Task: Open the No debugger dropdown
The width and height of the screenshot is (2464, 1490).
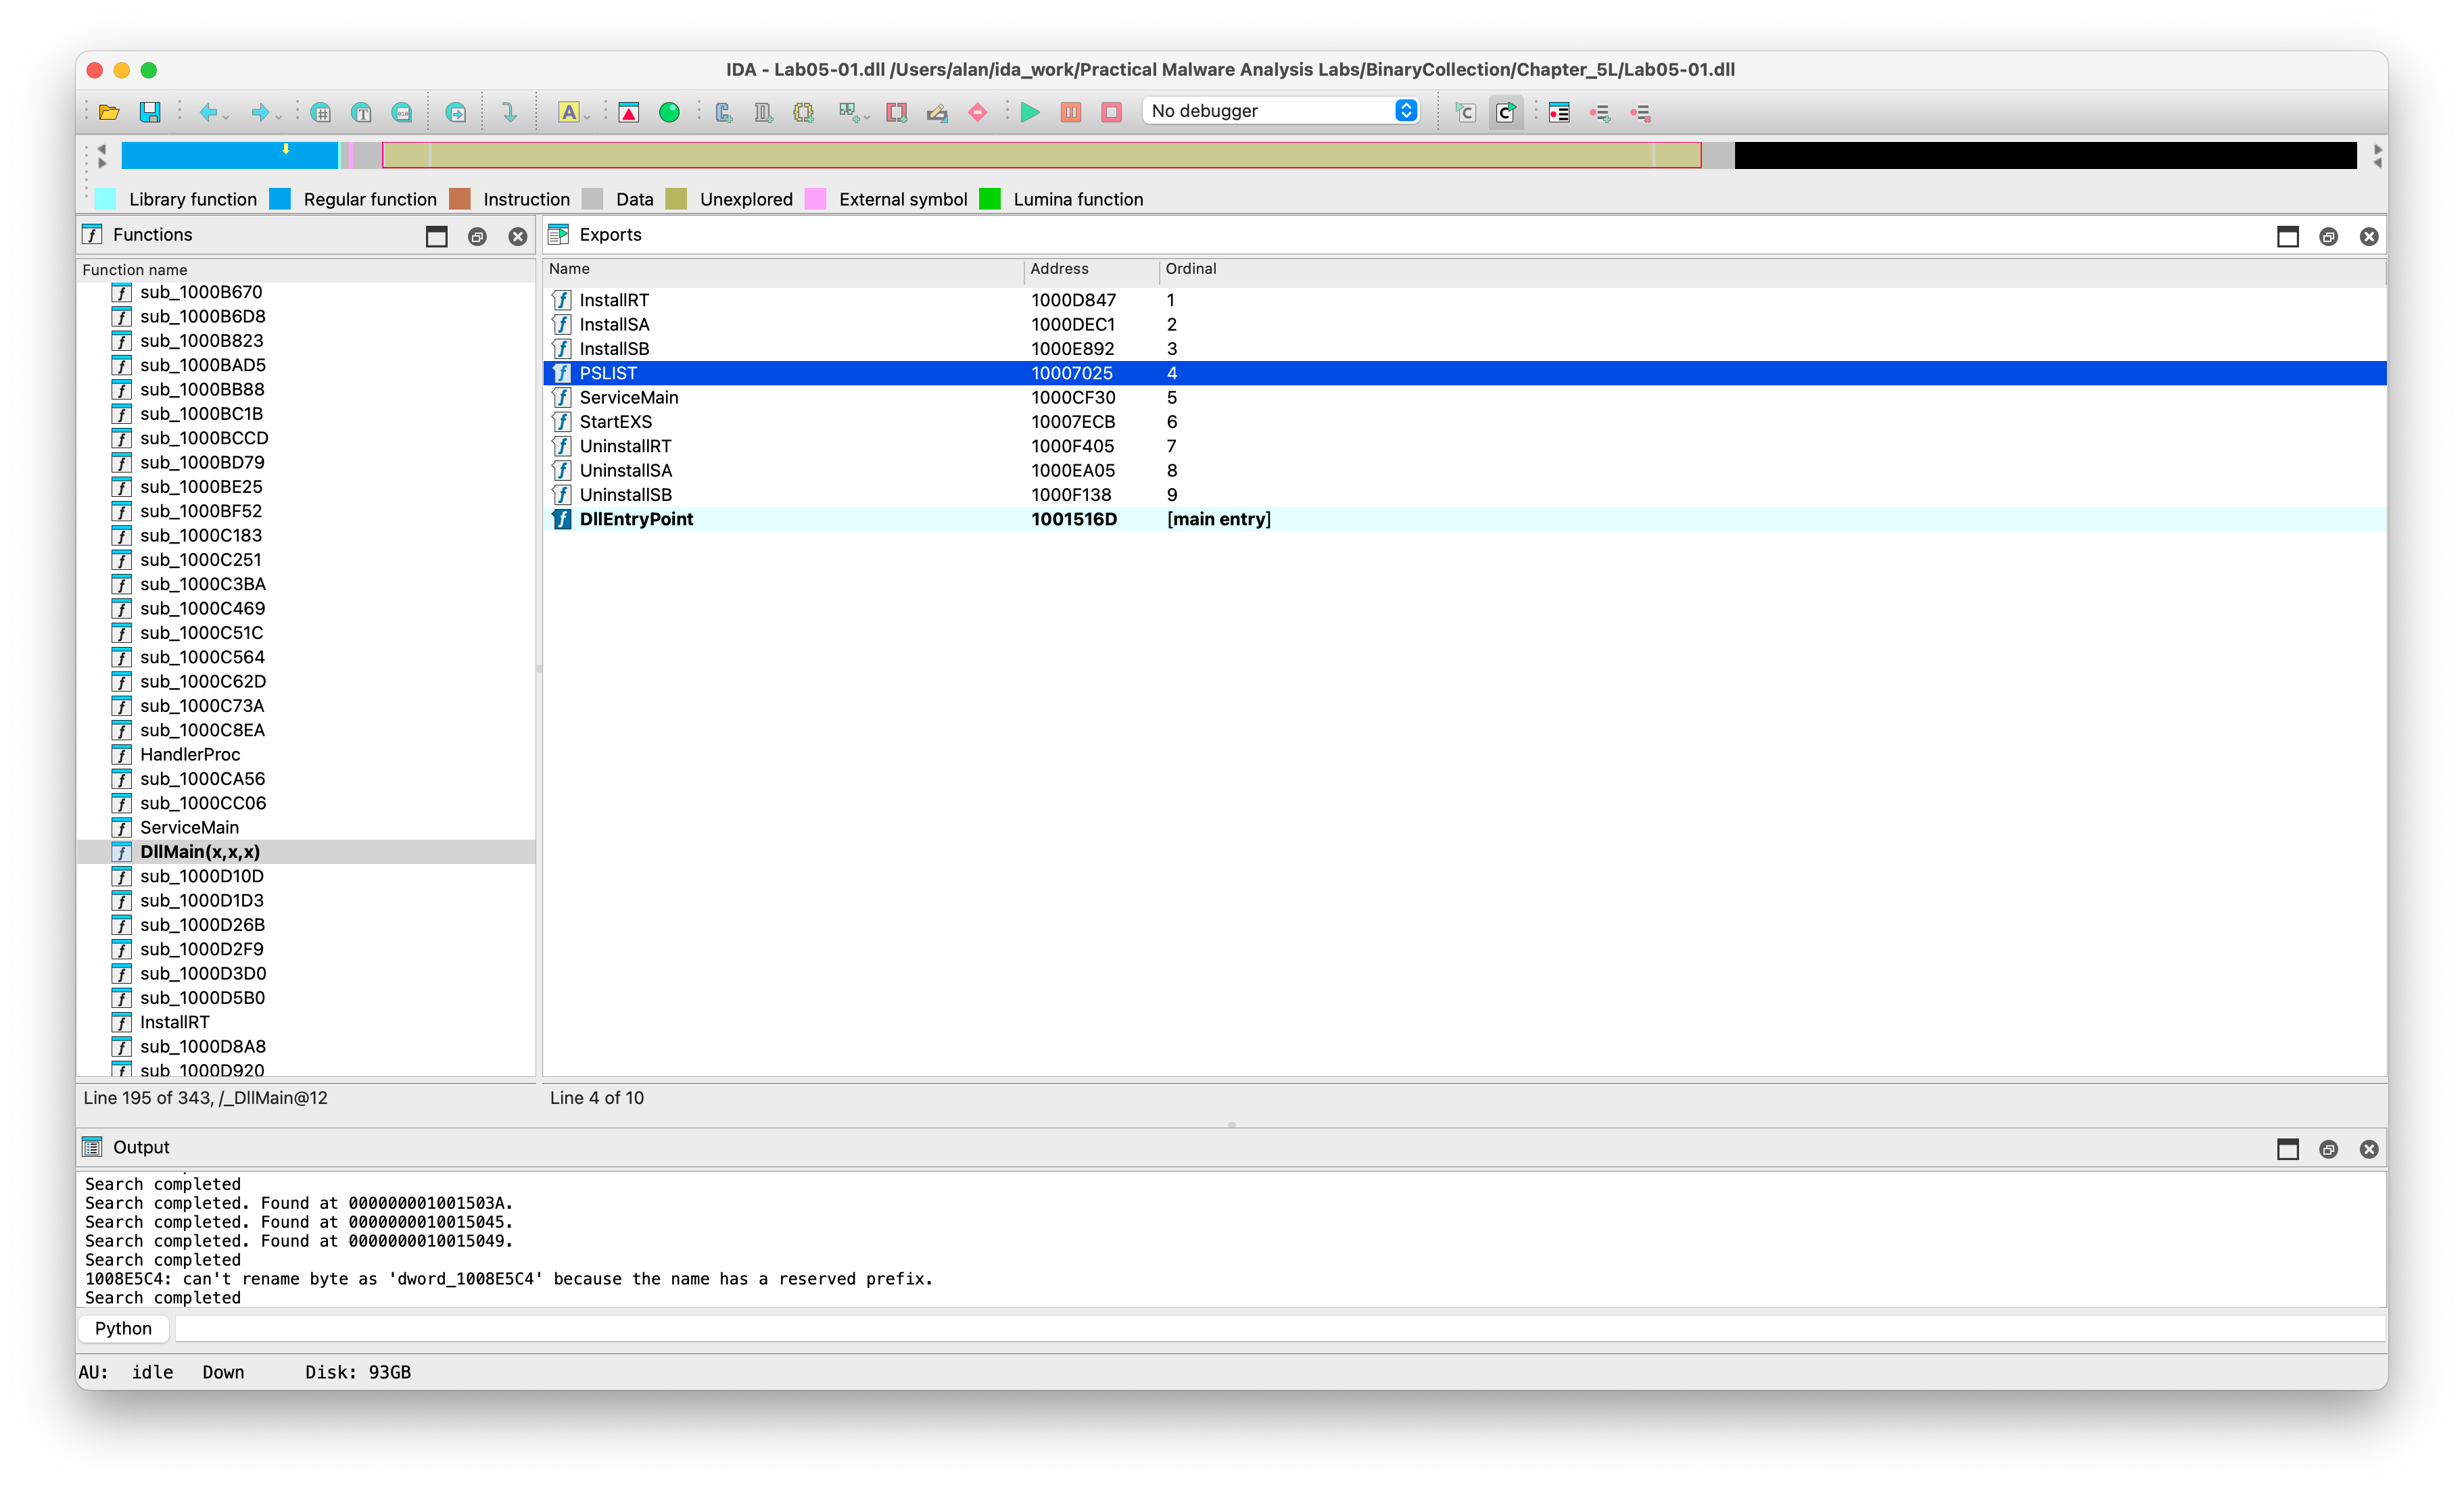Action: coord(1281,111)
